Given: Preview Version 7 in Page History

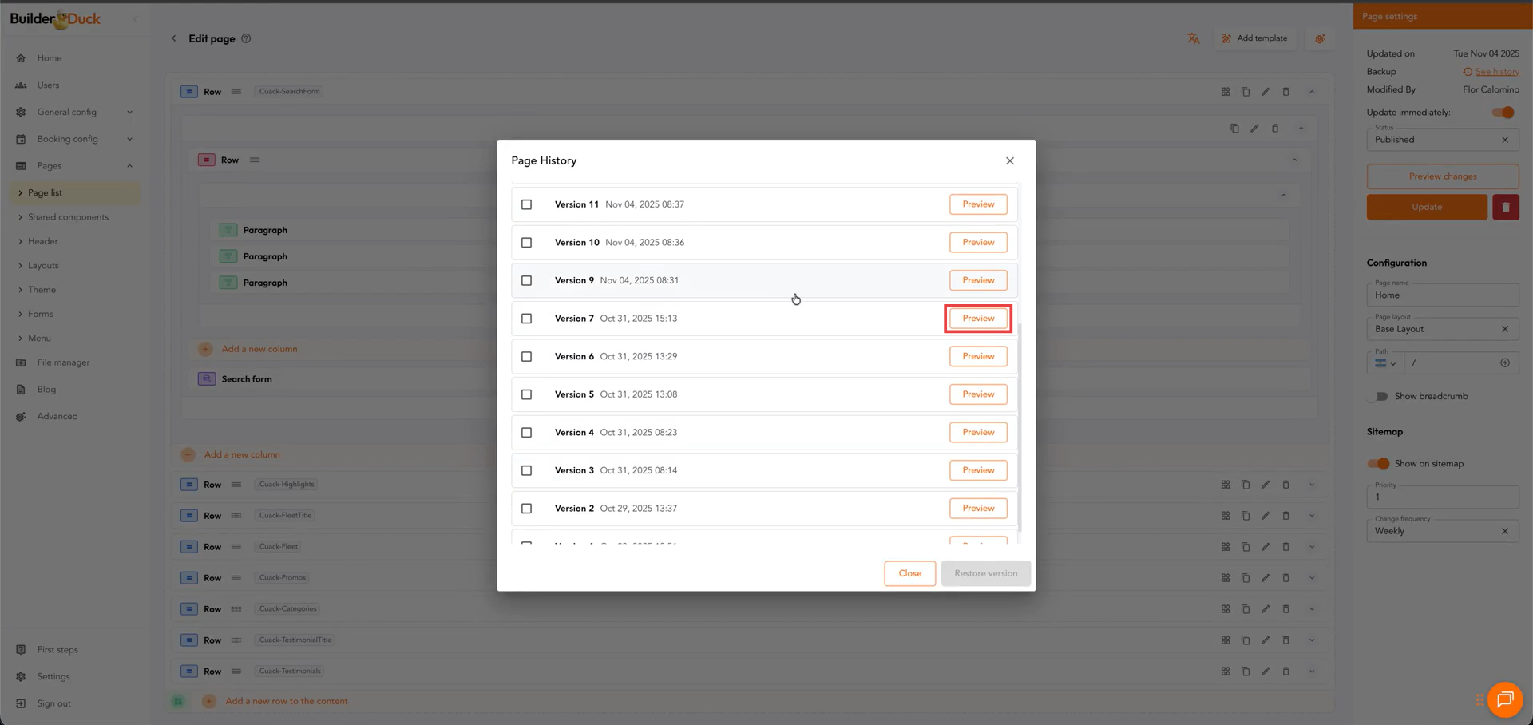Looking at the screenshot, I should tap(977, 319).
